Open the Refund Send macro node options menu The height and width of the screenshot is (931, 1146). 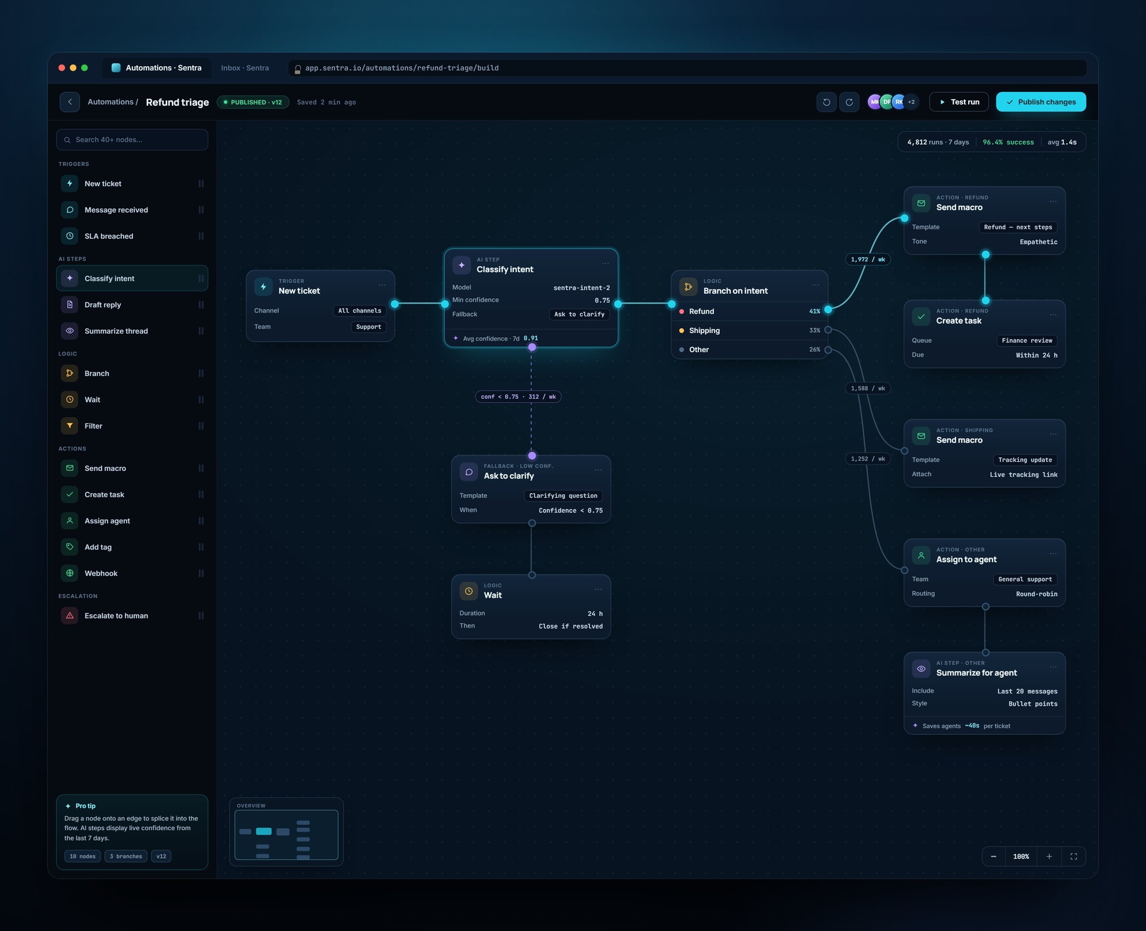pyautogui.click(x=1053, y=202)
